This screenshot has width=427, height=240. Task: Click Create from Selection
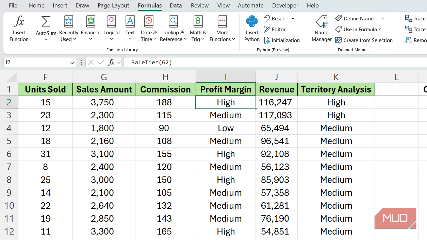(x=364, y=40)
